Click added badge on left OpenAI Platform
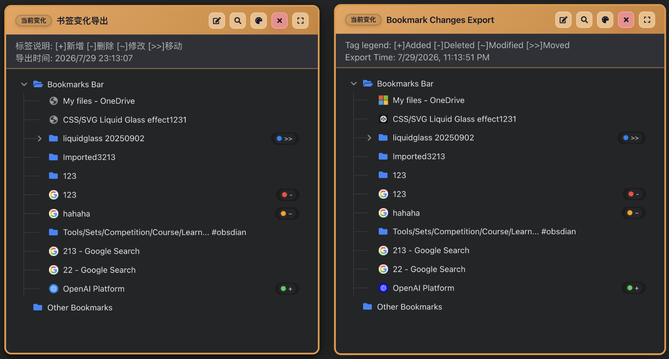Screen dimensions: 669x359 [287, 289]
